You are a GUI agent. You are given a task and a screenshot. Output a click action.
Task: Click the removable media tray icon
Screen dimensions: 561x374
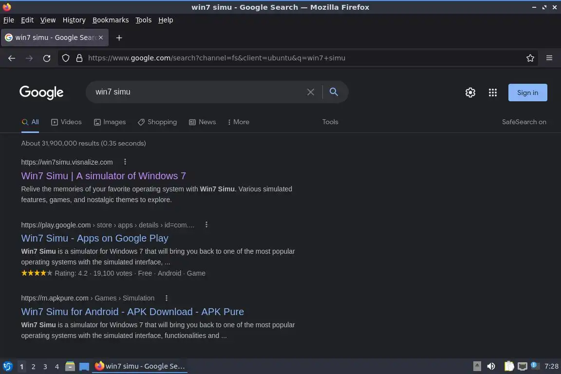[x=477, y=366]
